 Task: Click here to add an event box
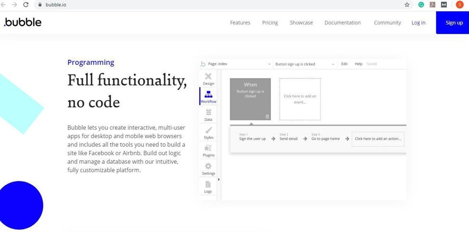(300, 99)
